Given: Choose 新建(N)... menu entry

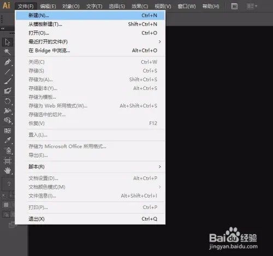Looking at the screenshot, I should tap(90, 15).
